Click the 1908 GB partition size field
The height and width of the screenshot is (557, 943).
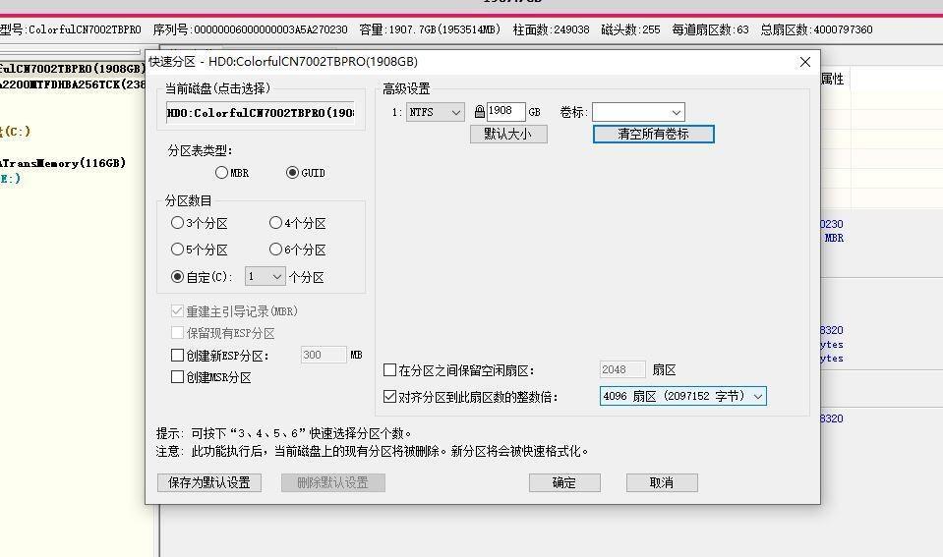(x=505, y=111)
